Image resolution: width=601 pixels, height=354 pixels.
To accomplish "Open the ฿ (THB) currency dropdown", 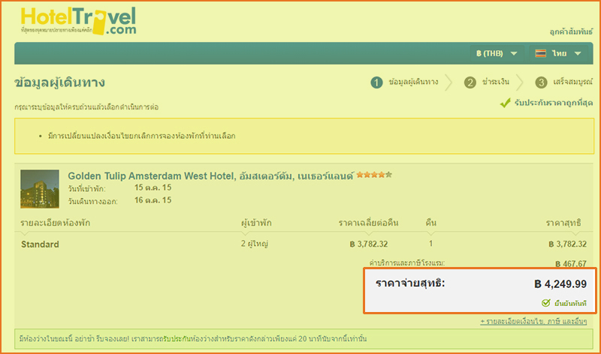I will [x=497, y=53].
